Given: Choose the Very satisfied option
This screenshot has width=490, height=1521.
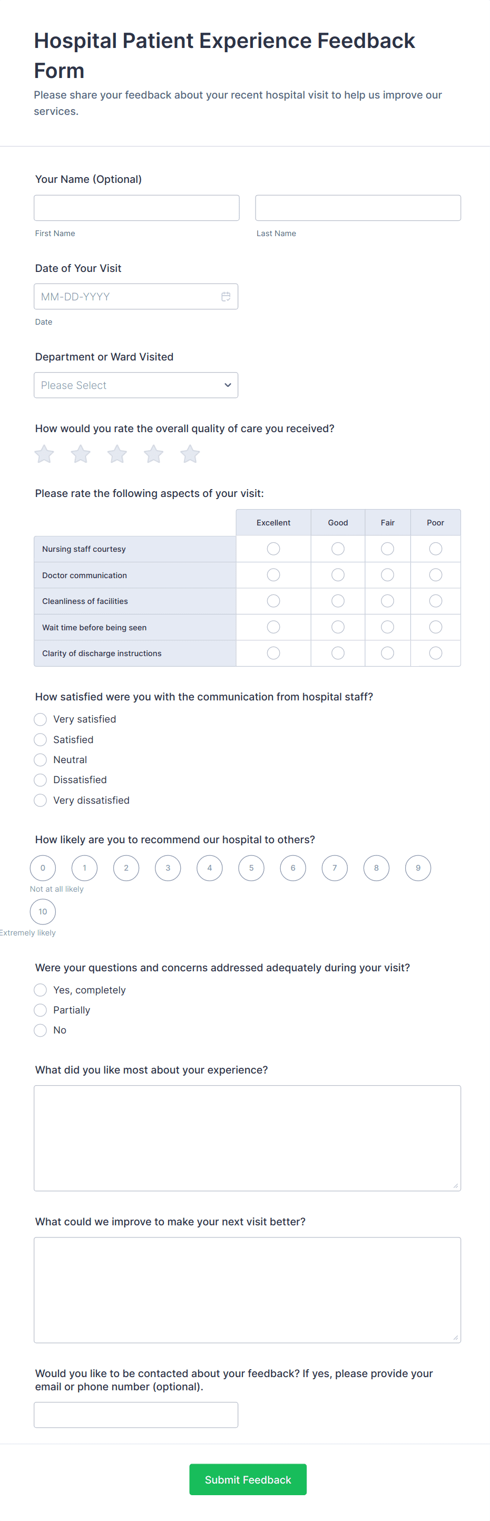Looking at the screenshot, I should (x=40, y=719).
